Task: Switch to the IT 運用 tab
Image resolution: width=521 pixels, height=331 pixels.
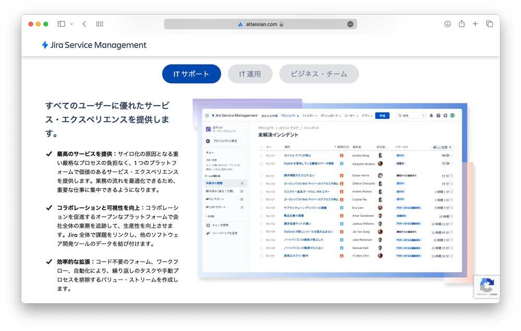Action: click(250, 74)
